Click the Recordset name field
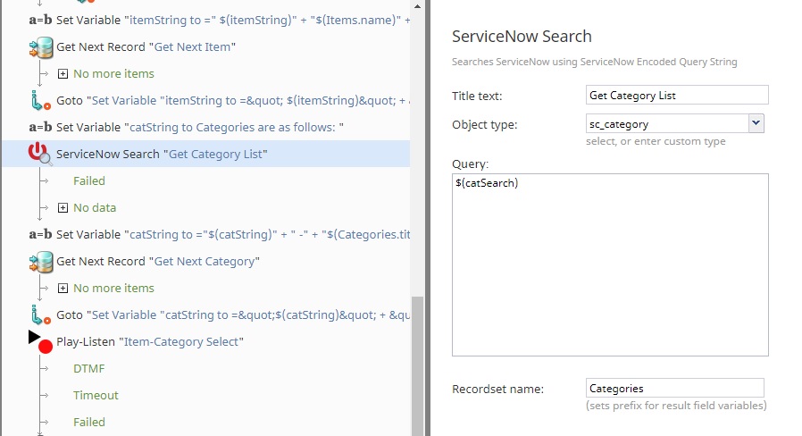 674,389
